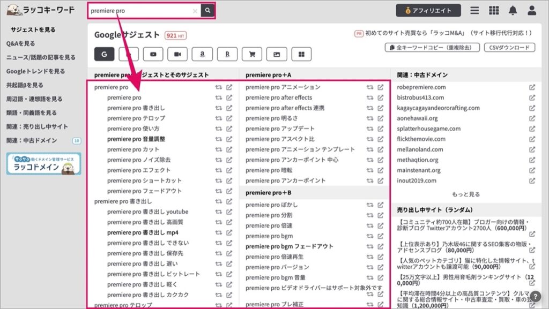Clear the search box with the X
The image size is (549, 309).
tap(195, 11)
